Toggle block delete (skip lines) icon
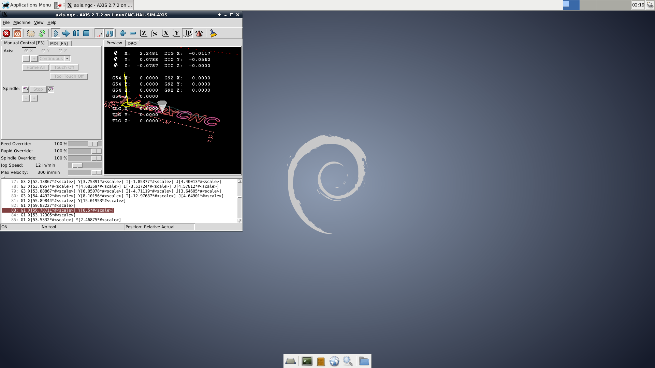The width and height of the screenshot is (655, 368). coord(99,33)
